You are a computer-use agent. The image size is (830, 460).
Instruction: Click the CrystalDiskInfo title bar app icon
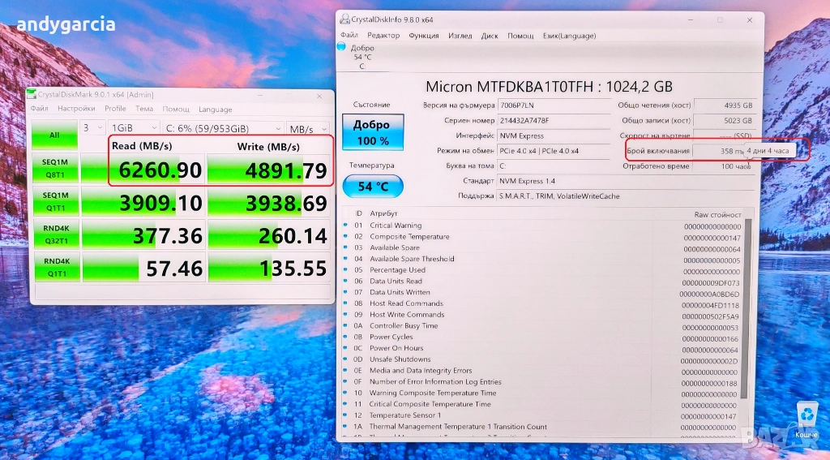(344, 19)
